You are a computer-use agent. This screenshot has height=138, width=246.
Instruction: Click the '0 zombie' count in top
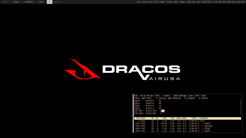tap(203, 98)
